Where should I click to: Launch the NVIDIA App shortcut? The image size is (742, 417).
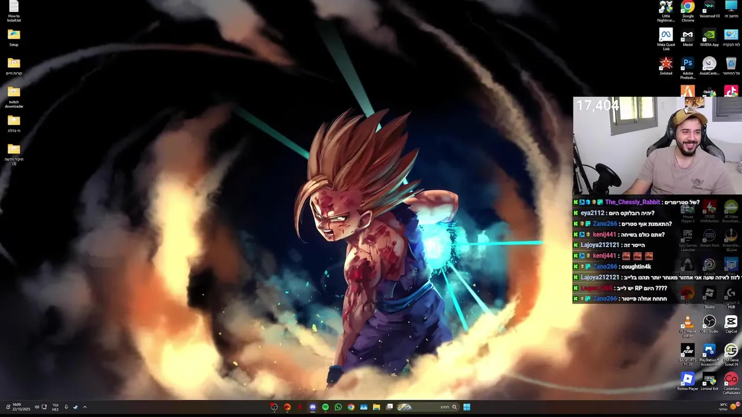(710, 38)
